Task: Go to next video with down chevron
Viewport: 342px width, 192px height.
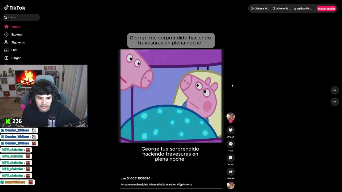Action: click(x=335, y=102)
